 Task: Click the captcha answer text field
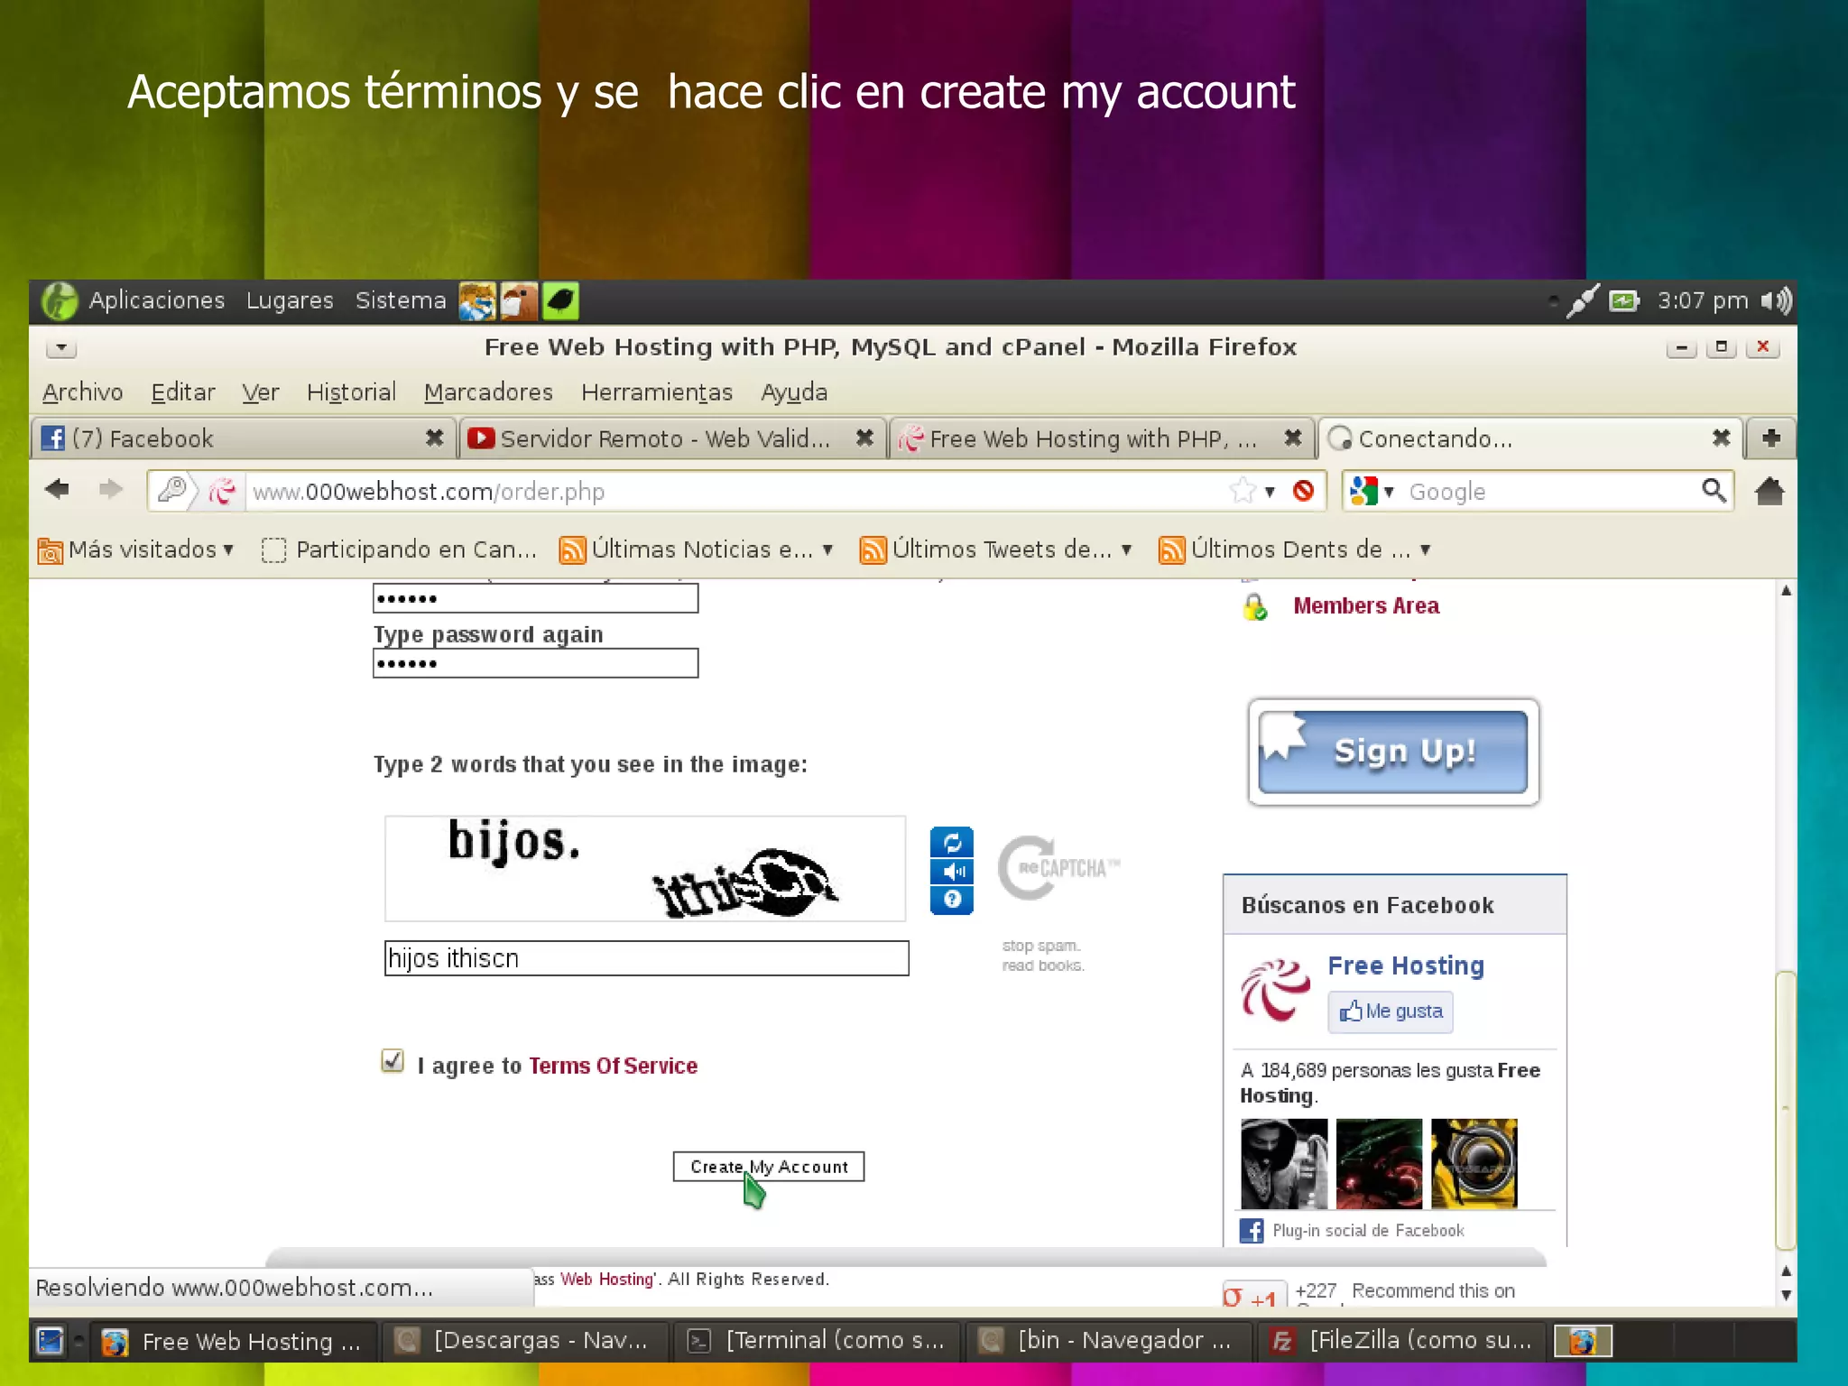pos(646,958)
